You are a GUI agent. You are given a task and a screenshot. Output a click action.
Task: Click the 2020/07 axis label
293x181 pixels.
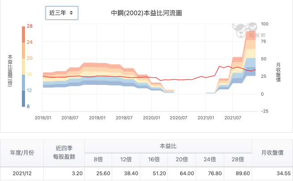(x=179, y=118)
